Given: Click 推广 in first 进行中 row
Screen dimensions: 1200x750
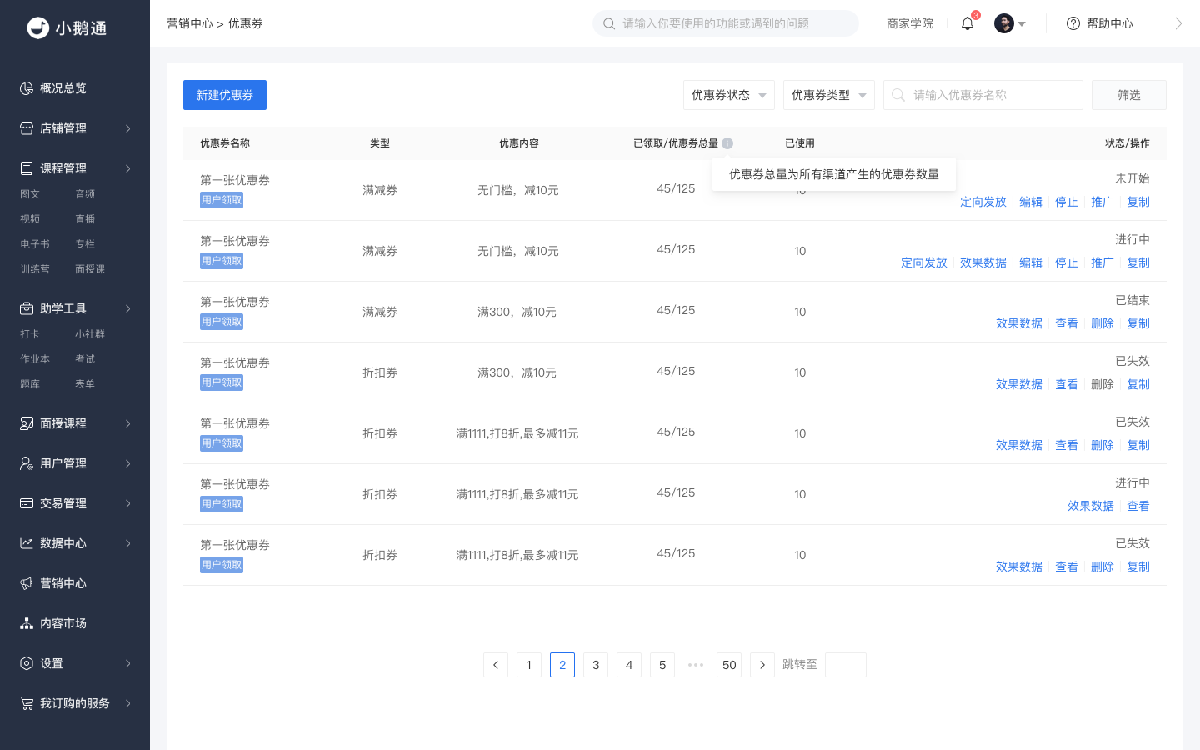Looking at the screenshot, I should point(1102,262).
